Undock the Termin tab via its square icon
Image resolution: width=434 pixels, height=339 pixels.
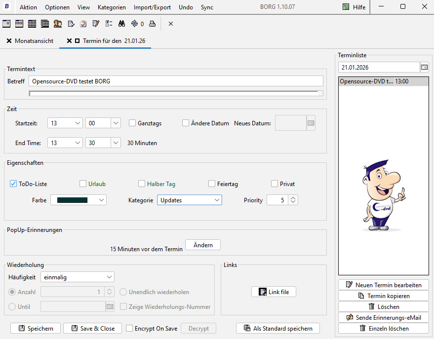[77, 41]
